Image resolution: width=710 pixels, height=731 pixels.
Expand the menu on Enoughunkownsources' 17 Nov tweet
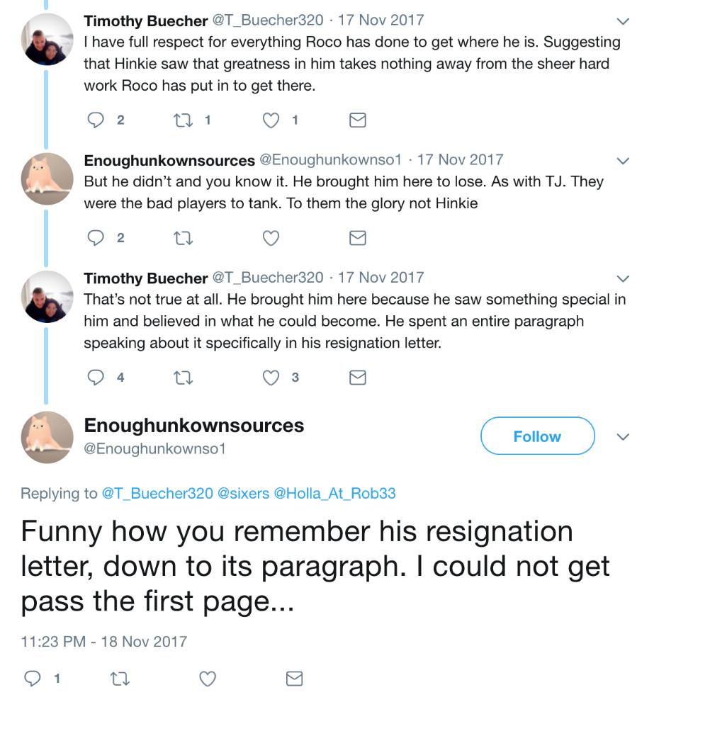623,161
